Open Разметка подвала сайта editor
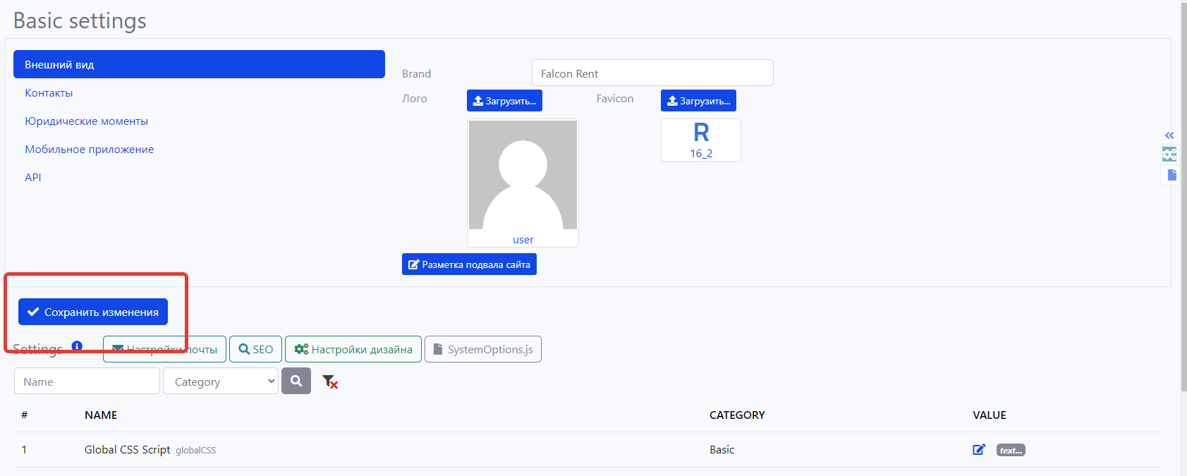 (469, 264)
